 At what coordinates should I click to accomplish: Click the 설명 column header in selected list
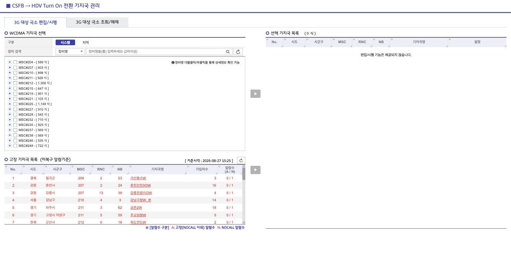tap(477, 42)
